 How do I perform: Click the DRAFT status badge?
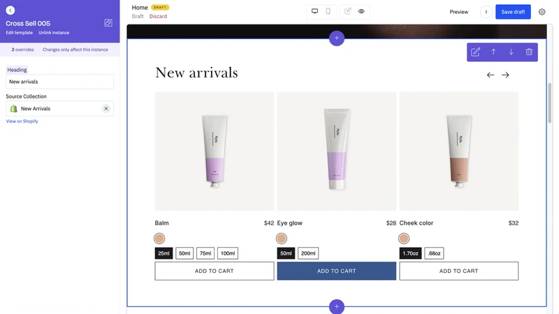coord(160,7)
